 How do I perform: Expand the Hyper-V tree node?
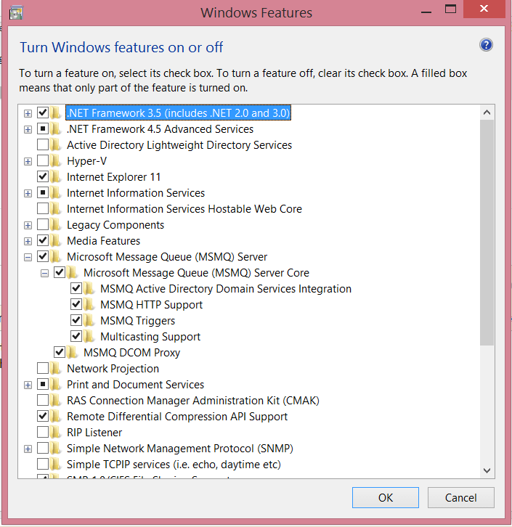point(28,161)
